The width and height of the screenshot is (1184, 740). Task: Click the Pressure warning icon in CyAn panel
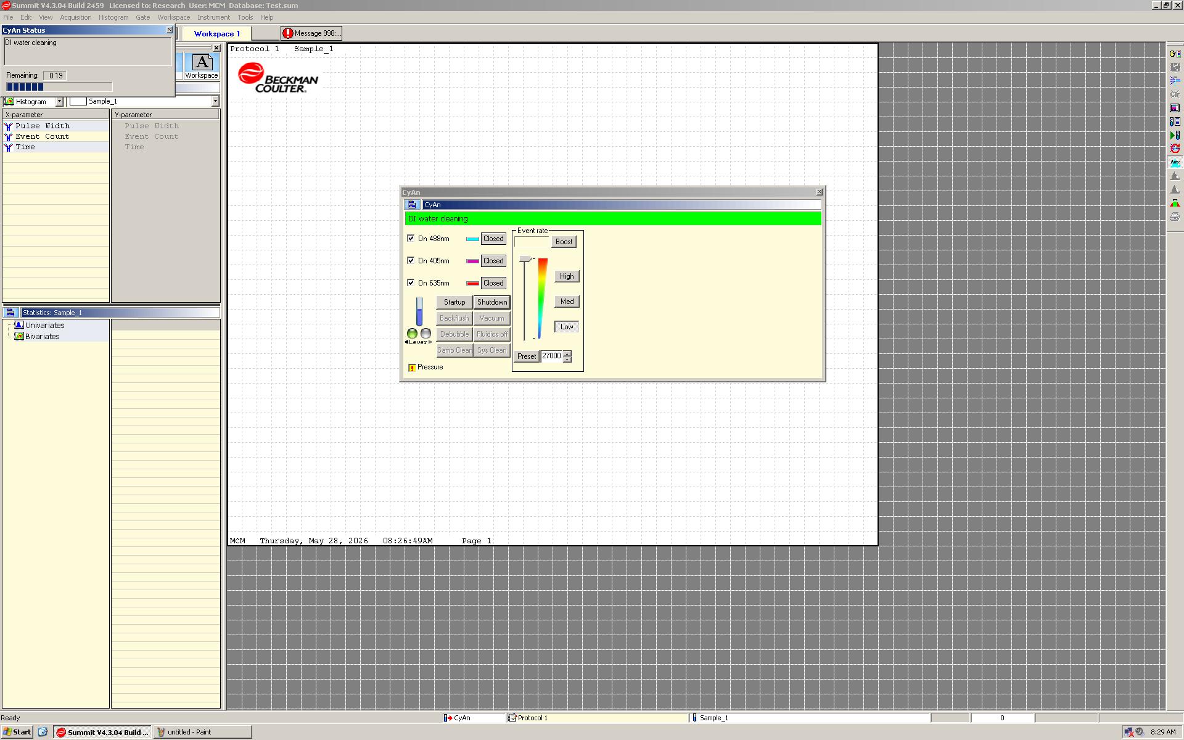412,368
